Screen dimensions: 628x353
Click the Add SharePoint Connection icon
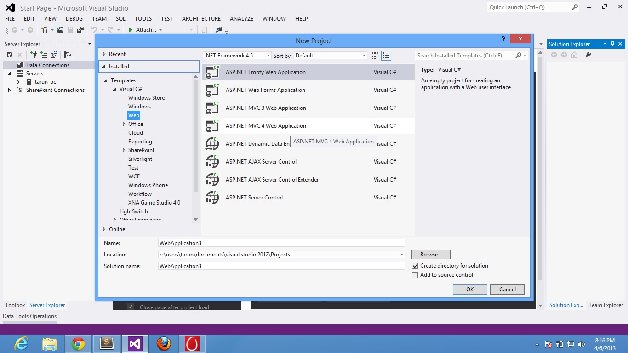point(54,55)
